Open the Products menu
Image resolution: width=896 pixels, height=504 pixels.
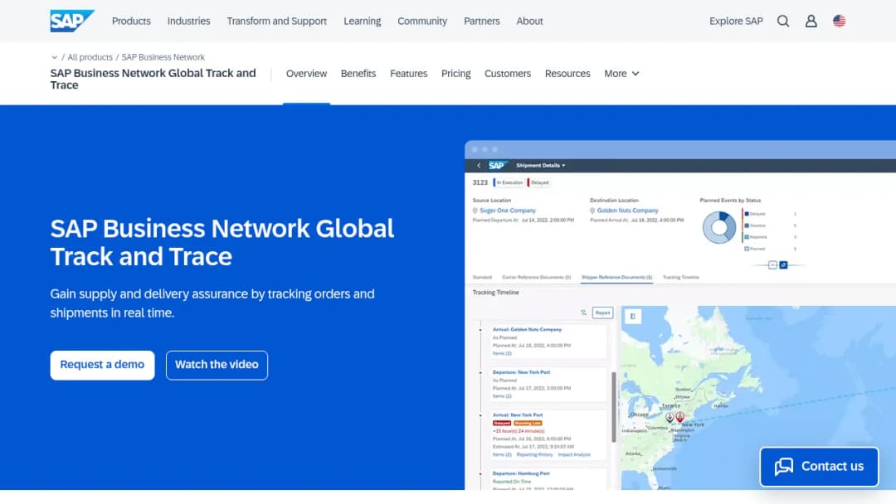click(x=131, y=21)
